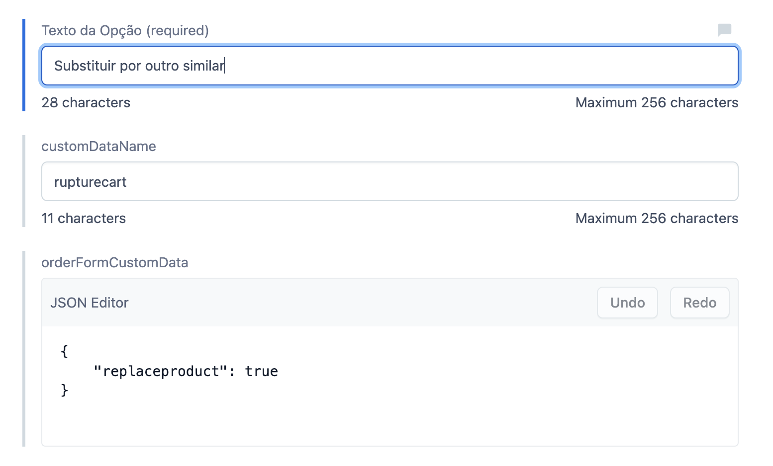Click the 11 characters counter text
This screenshot has width=773, height=466.
click(84, 219)
